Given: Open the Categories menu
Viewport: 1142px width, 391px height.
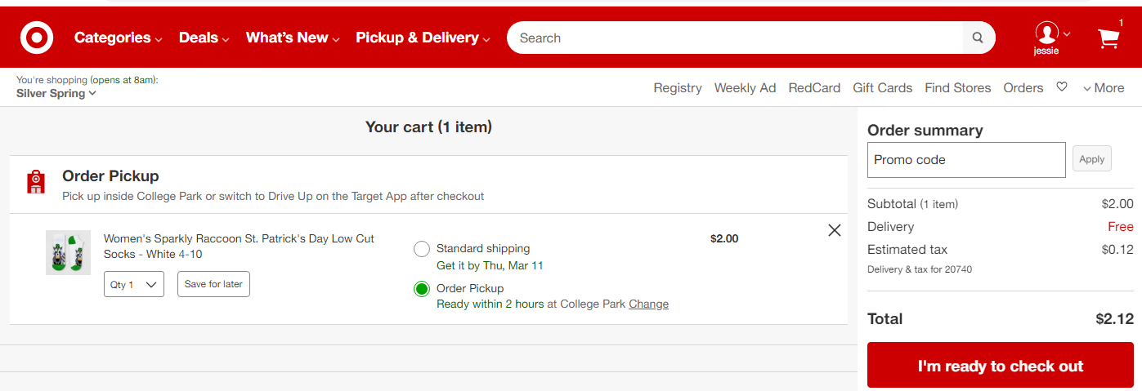Looking at the screenshot, I should [x=118, y=38].
